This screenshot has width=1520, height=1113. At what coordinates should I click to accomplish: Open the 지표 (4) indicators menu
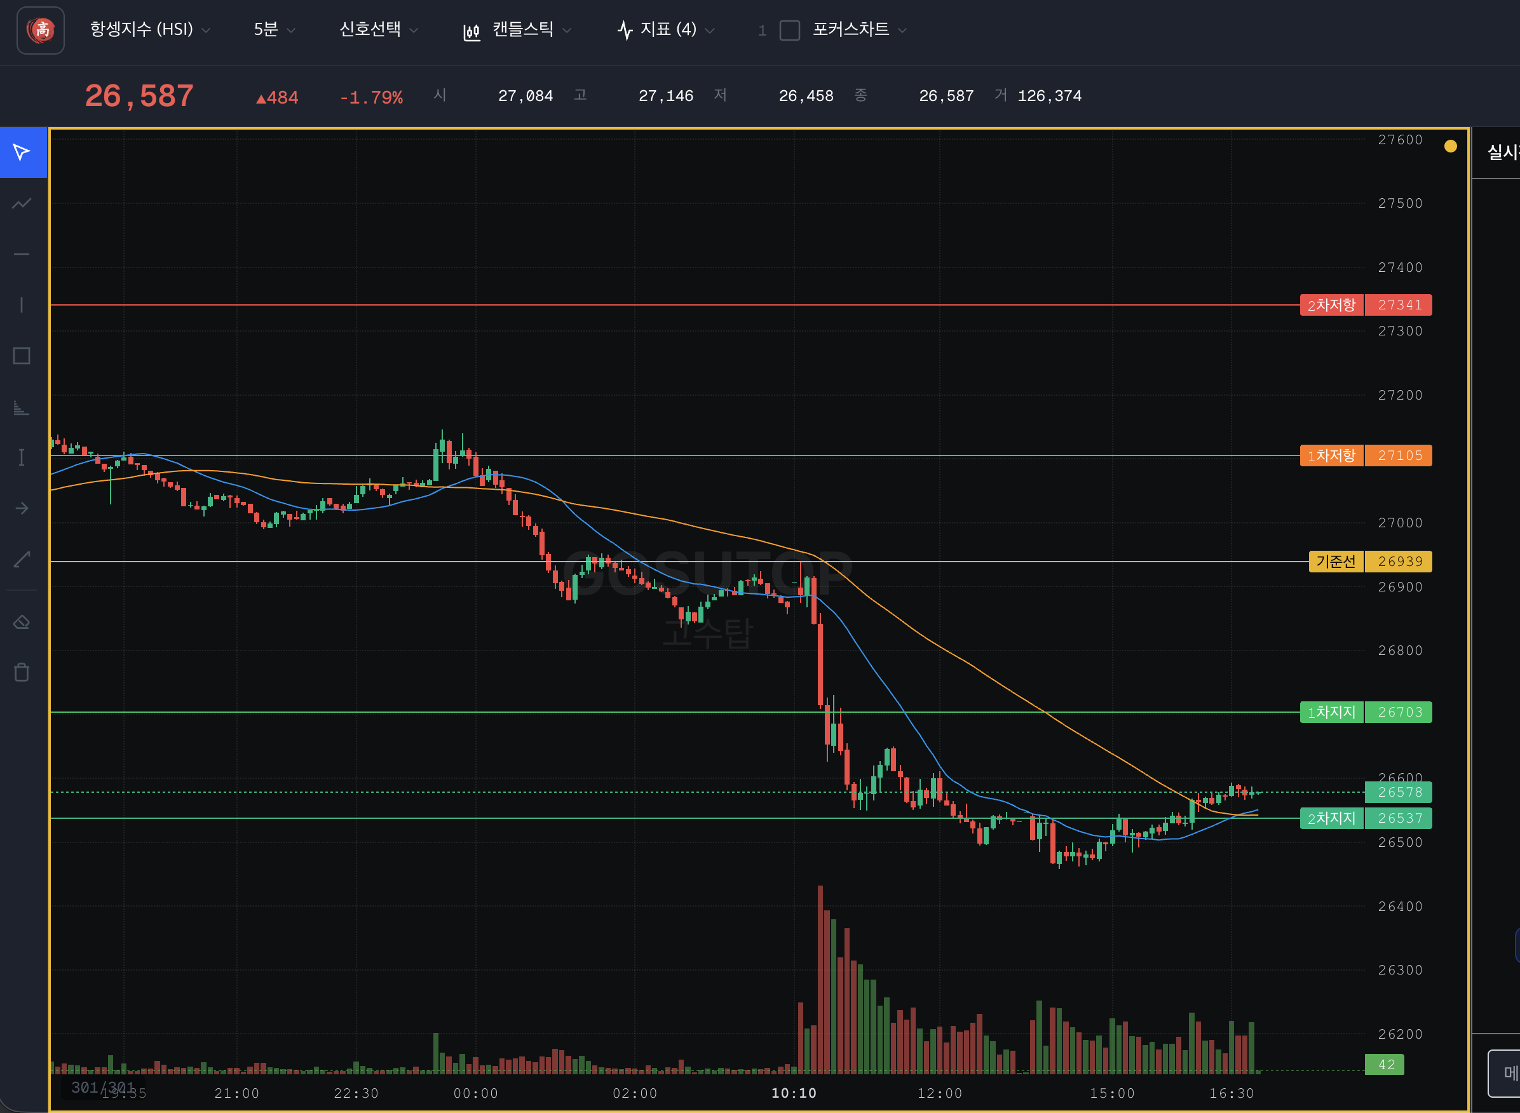point(666,30)
